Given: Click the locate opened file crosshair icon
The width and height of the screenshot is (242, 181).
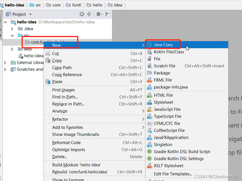Looking at the screenshot, I should 82,14.
